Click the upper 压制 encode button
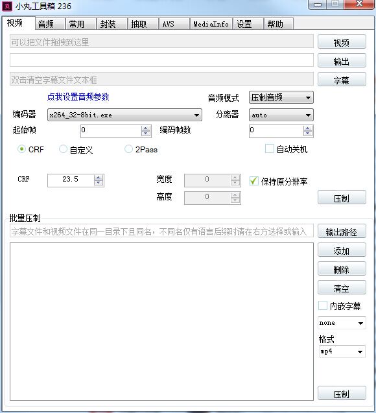Screen dimensions: 376x413 (342, 197)
